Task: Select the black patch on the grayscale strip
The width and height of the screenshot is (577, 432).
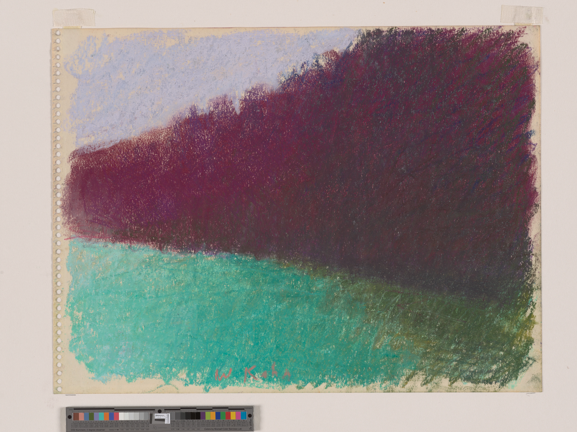Action: tap(197, 416)
